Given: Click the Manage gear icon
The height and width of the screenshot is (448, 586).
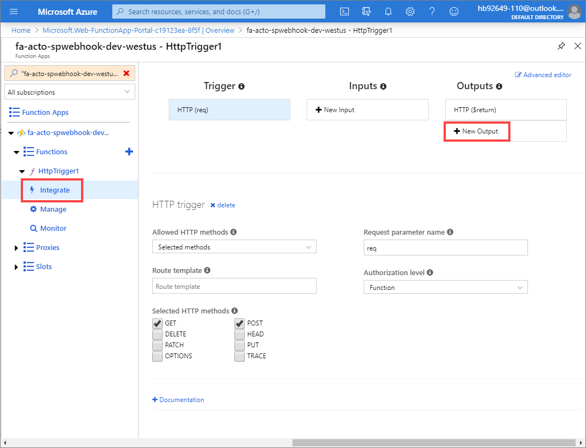Looking at the screenshot, I should tap(33, 209).
